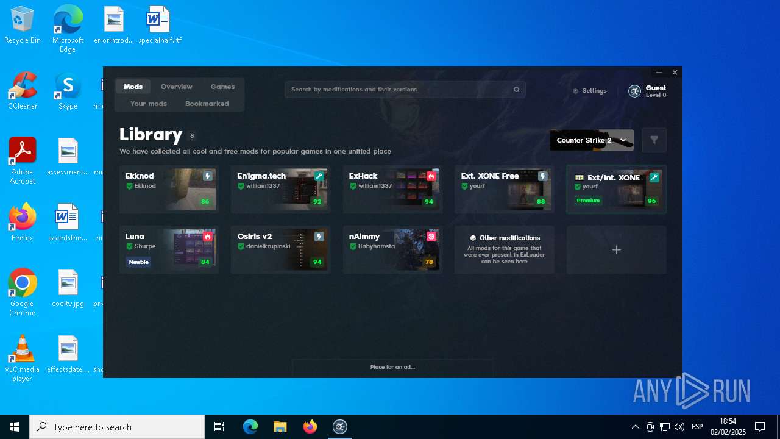The height and width of the screenshot is (439, 780).
Task: Open the notification center icon
Action: point(760,427)
